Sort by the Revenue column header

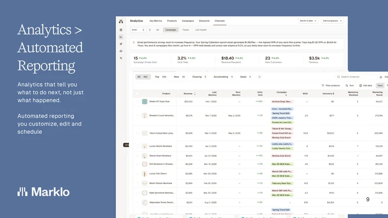(190, 93)
